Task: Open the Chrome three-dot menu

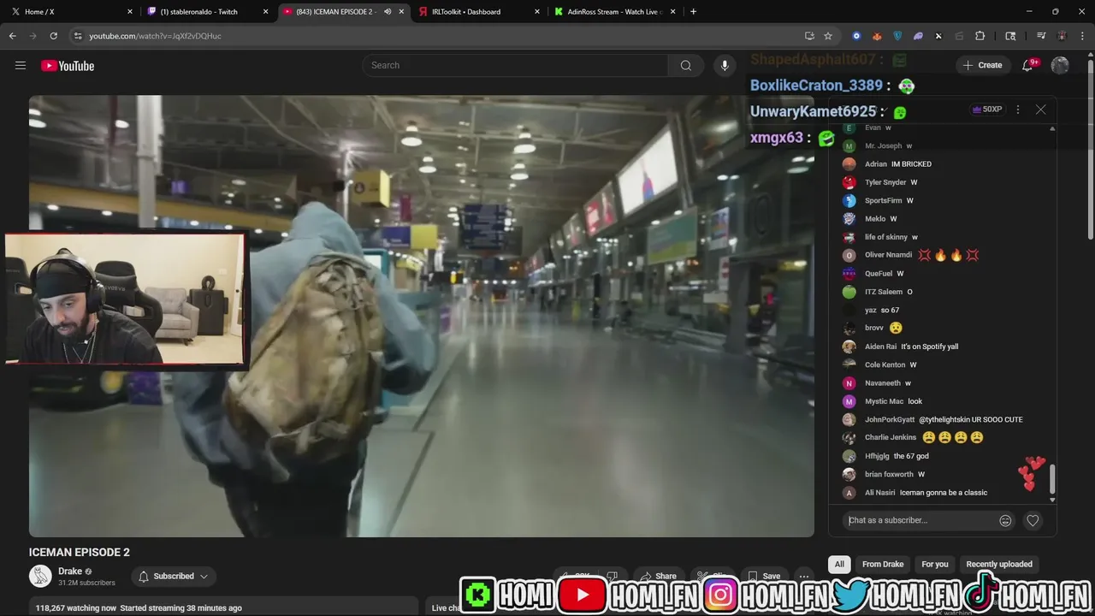Action: click(x=1082, y=36)
